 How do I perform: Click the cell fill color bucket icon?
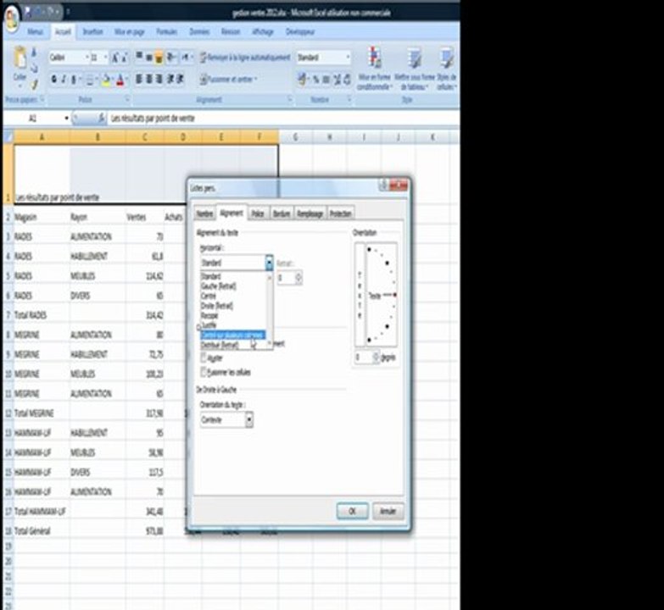click(106, 80)
